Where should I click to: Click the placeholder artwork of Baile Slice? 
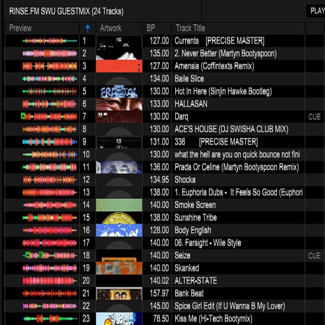pyautogui.click(x=119, y=79)
